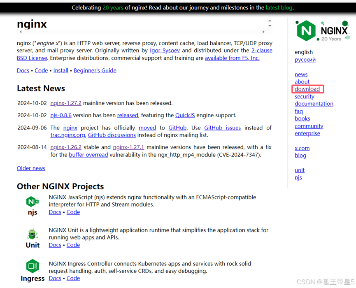This screenshot has width=356, height=288.
Task: Open the GitHub link after 'moved to'
Action: [x=177, y=128]
